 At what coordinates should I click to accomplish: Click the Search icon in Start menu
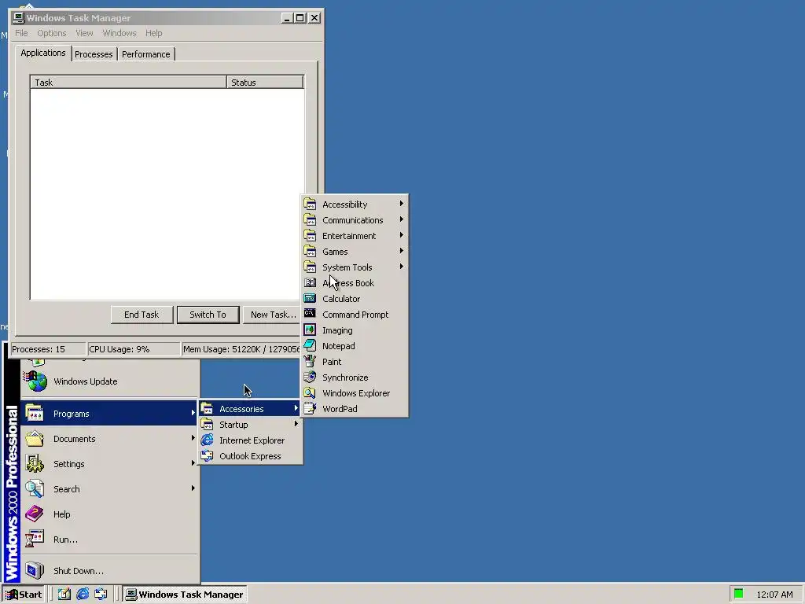pos(35,488)
